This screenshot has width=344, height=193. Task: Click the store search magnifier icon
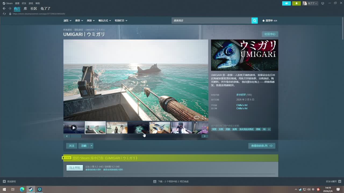point(255,21)
